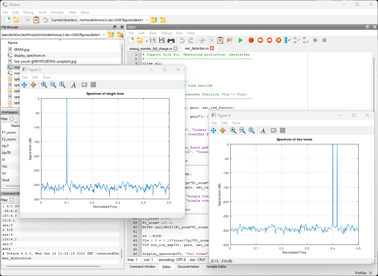Expand the Current Directory dropdown

tap(147, 20)
